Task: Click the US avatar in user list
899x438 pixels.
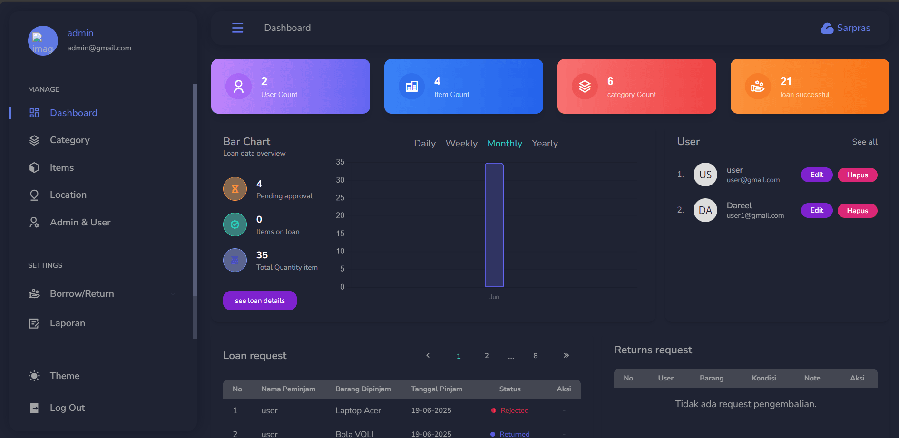Action: [705, 175]
